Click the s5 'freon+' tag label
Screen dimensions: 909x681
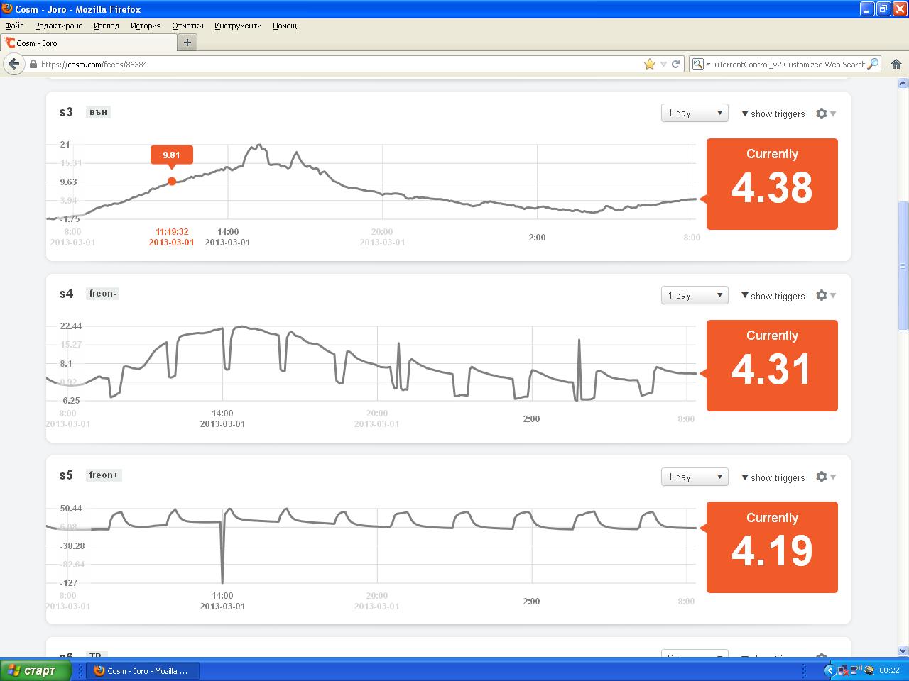pos(104,475)
